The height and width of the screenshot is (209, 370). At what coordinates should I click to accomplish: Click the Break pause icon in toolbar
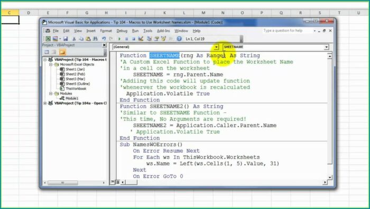click(x=126, y=39)
